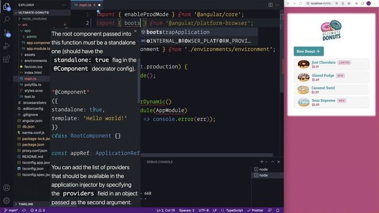Open the errors and warnings indicator
This screenshot has height=213, width=379.
[x=37, y=211]
